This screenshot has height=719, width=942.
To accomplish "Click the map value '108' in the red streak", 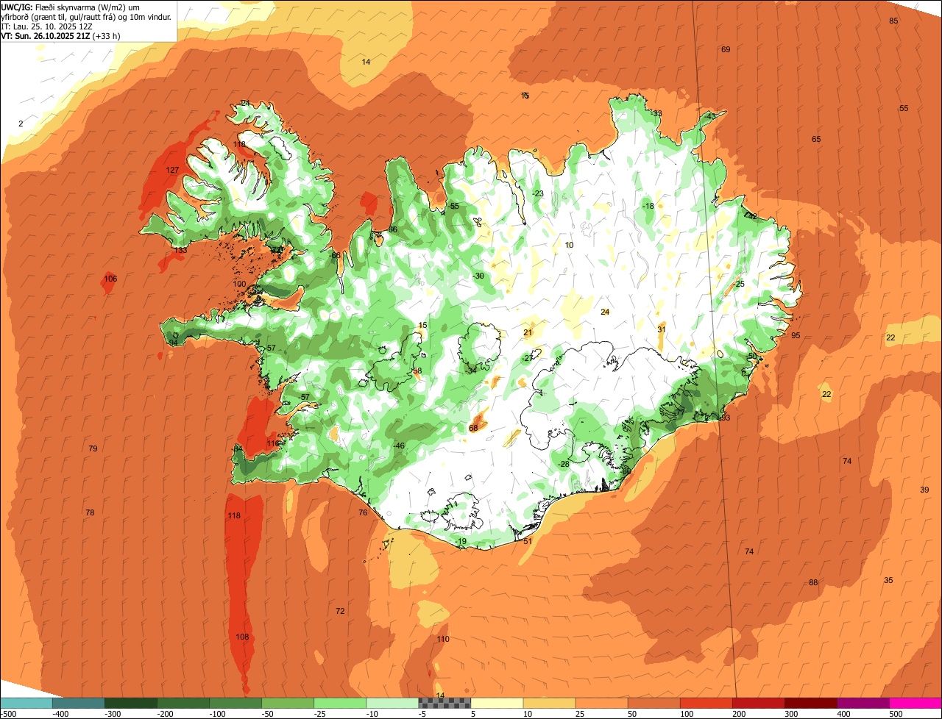I will point(242,637).
